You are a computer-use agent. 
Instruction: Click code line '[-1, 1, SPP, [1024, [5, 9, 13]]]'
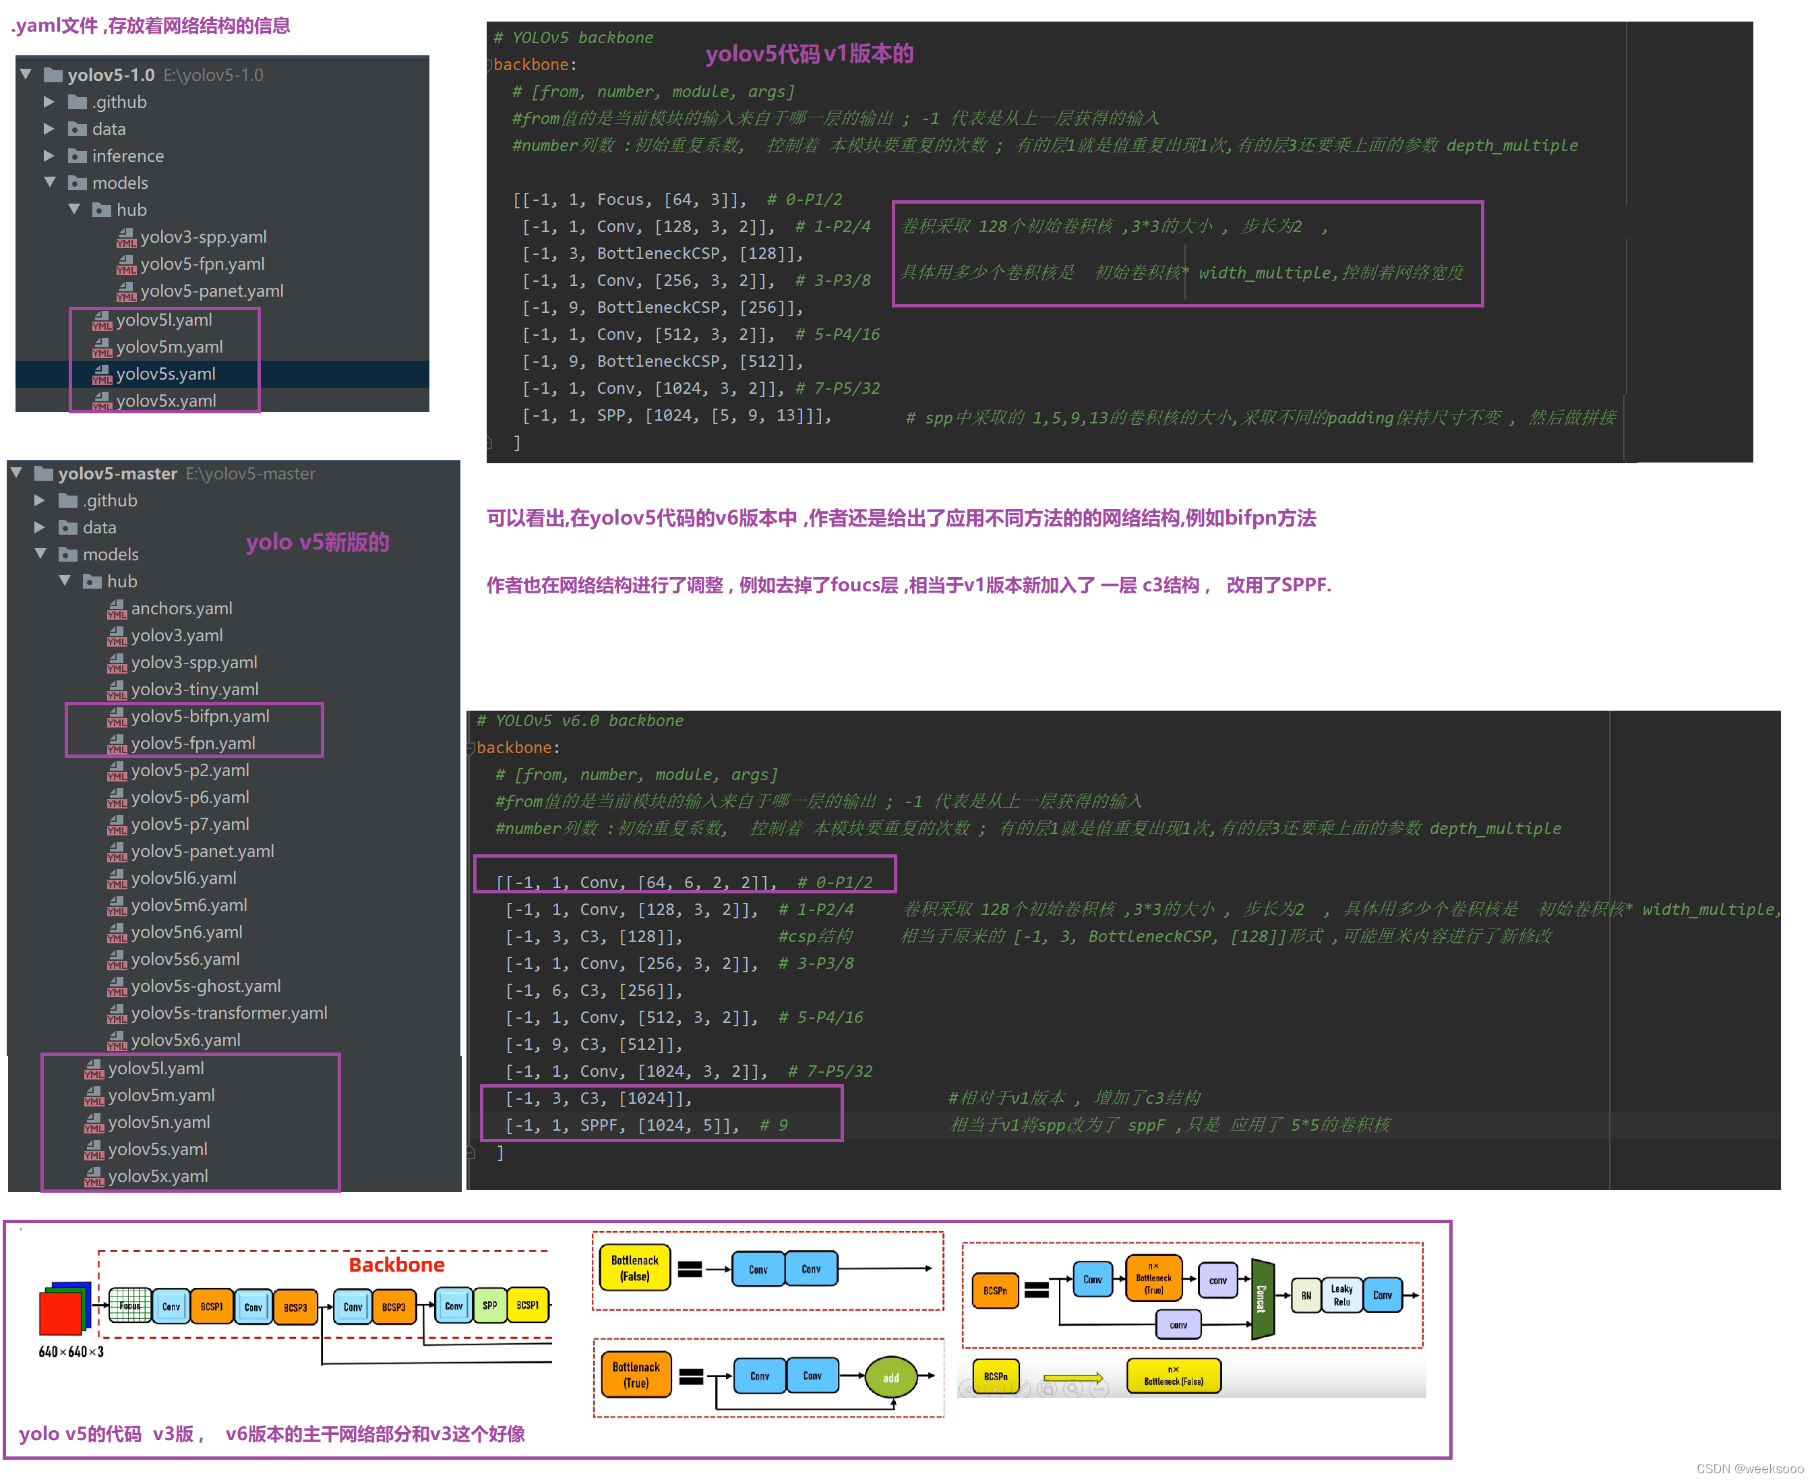[676, 416]
